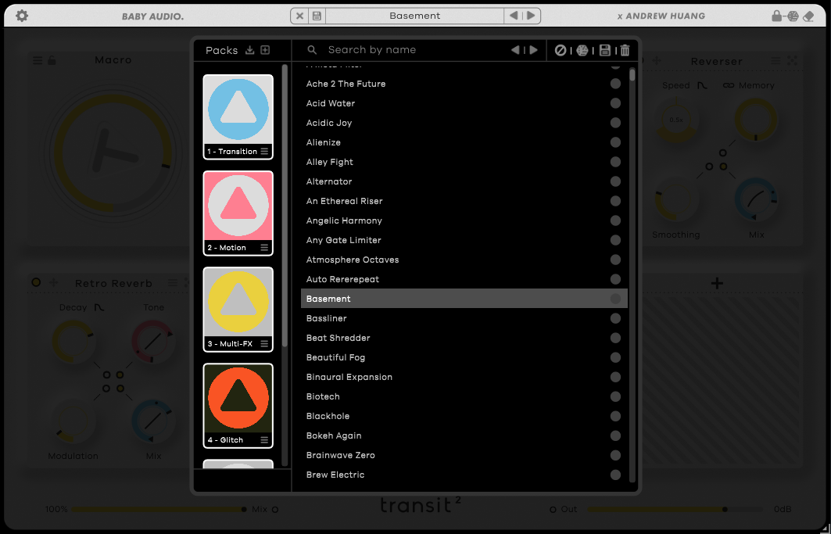
Task: Add effect with plus in empty slot
Action: (x=717, y=283)
